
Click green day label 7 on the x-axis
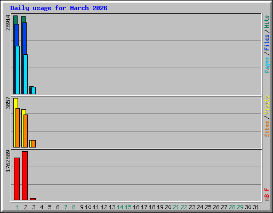66,207
